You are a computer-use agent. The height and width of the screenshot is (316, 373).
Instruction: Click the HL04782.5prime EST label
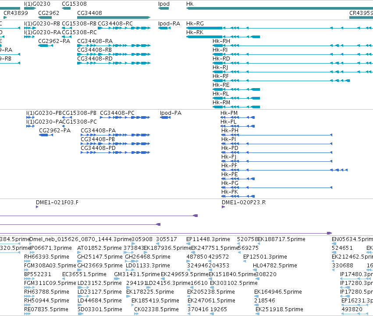275,266
